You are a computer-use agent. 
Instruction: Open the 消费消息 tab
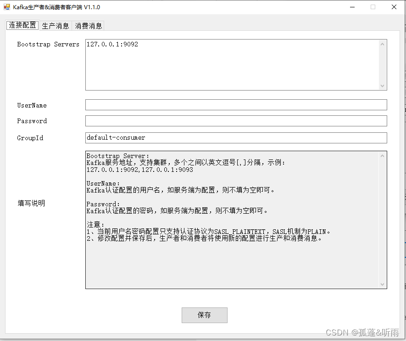pos(88,26)
